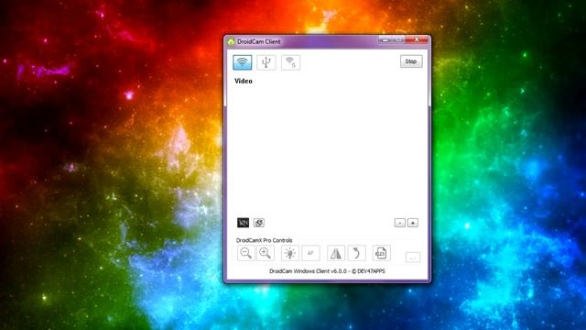The height and width of the screenshot is (330, 586).
Task: Mirror video with the flip icon
Action: tap(336, 253)
